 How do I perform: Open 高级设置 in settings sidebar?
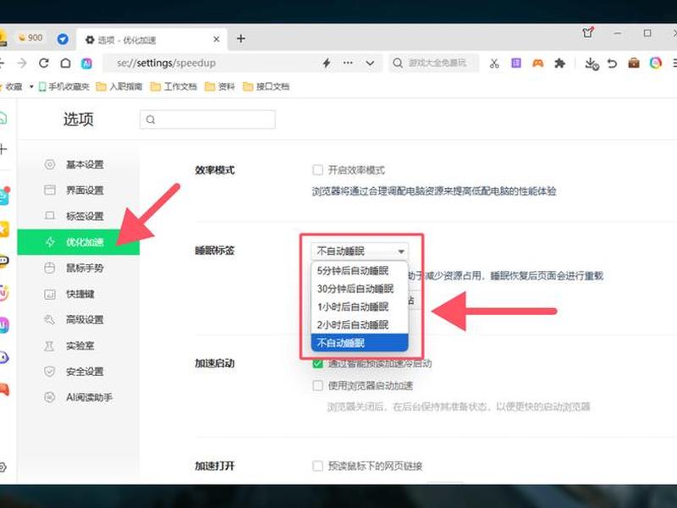78,320
